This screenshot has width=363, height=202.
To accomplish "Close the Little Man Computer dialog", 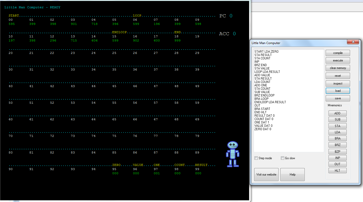I will [353, 42].
